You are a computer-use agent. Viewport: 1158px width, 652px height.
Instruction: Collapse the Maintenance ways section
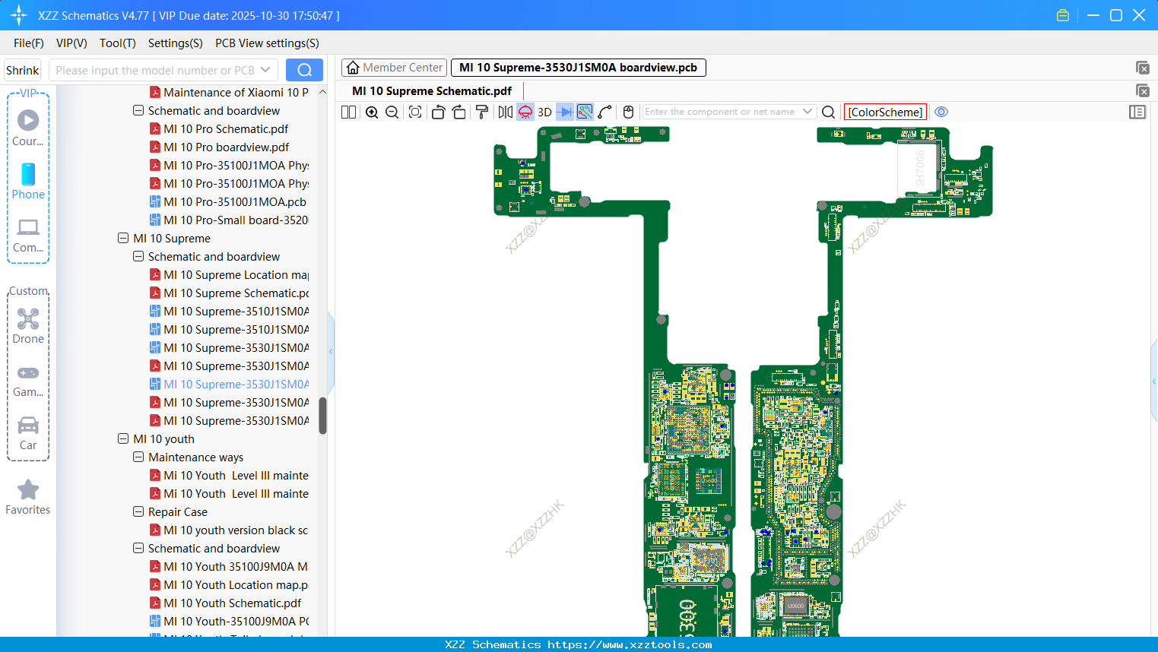click(x=138, y=457)
